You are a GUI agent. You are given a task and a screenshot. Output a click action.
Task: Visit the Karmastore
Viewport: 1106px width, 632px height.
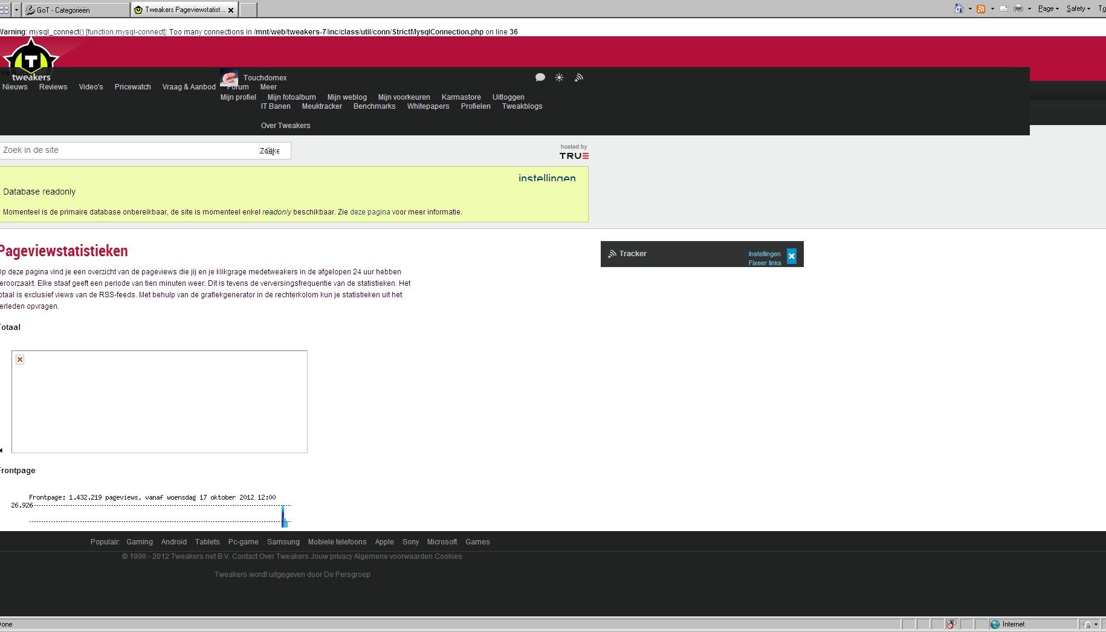tap(461, 97)
